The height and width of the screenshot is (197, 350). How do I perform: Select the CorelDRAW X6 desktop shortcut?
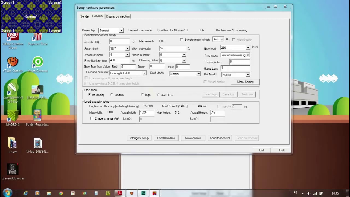pyautogui.click(x=13, y=93)
